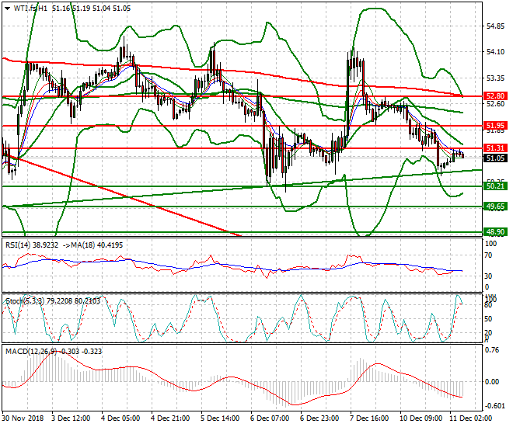The image size is (513, 427).
Task: Select the 48.90 green support label
Action: (x=496, y=232)
